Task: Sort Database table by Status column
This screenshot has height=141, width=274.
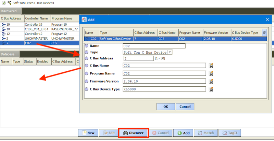Action: click(29, 61)
